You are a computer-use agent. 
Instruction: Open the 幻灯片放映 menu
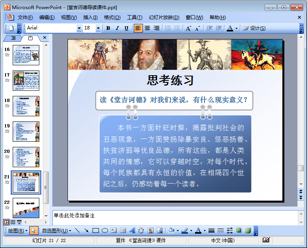164,18
